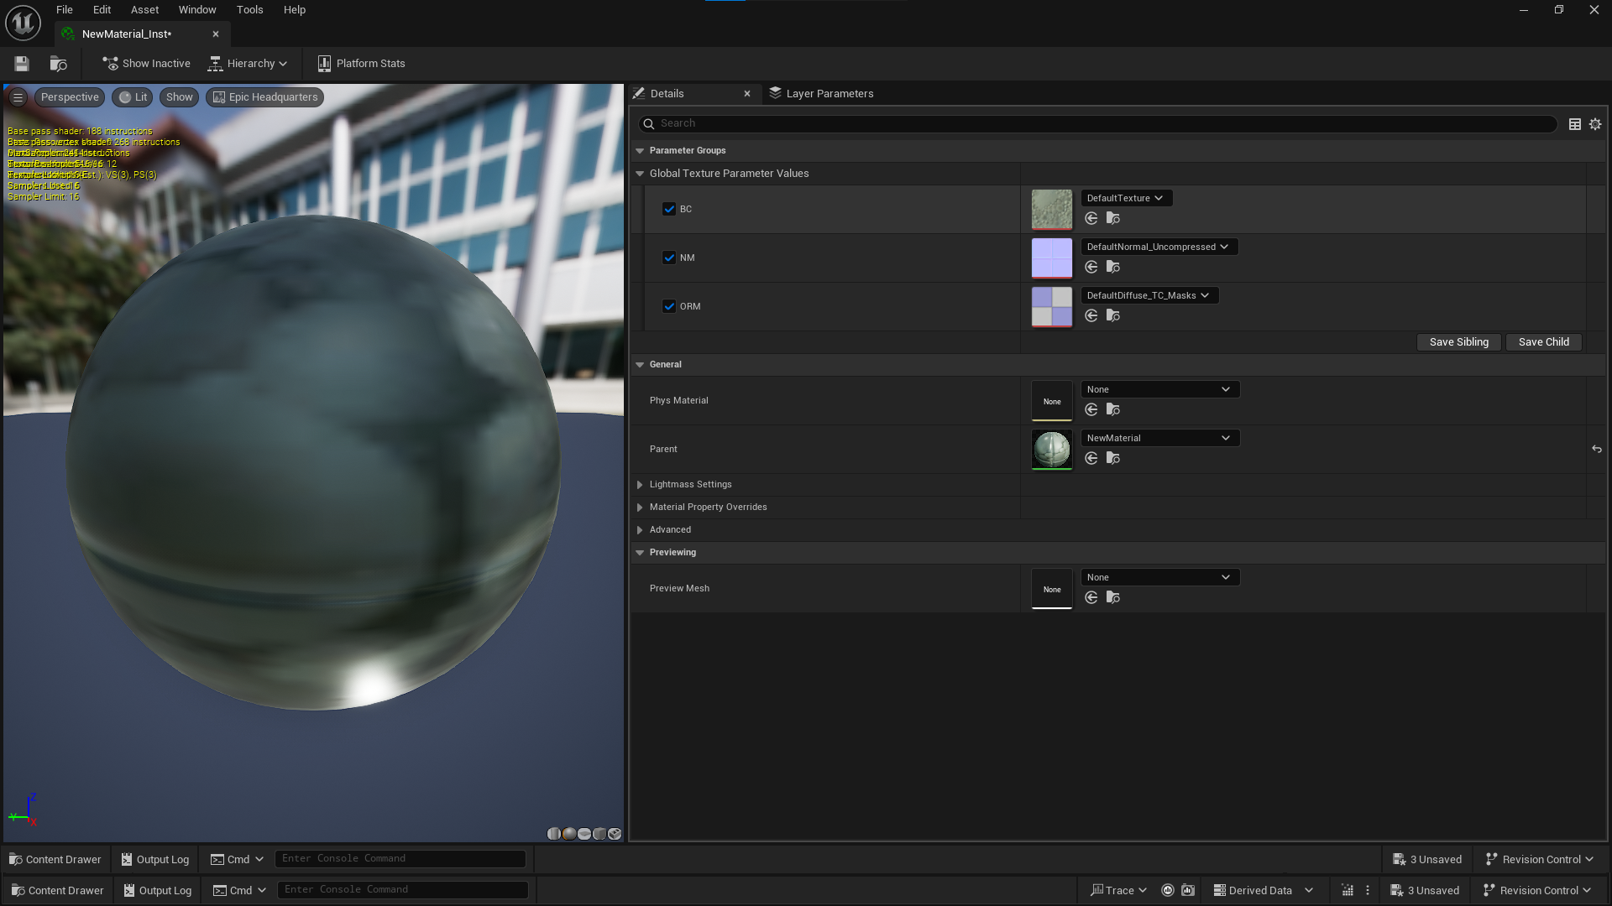Disable the ORM parameter override

[669, 307]
